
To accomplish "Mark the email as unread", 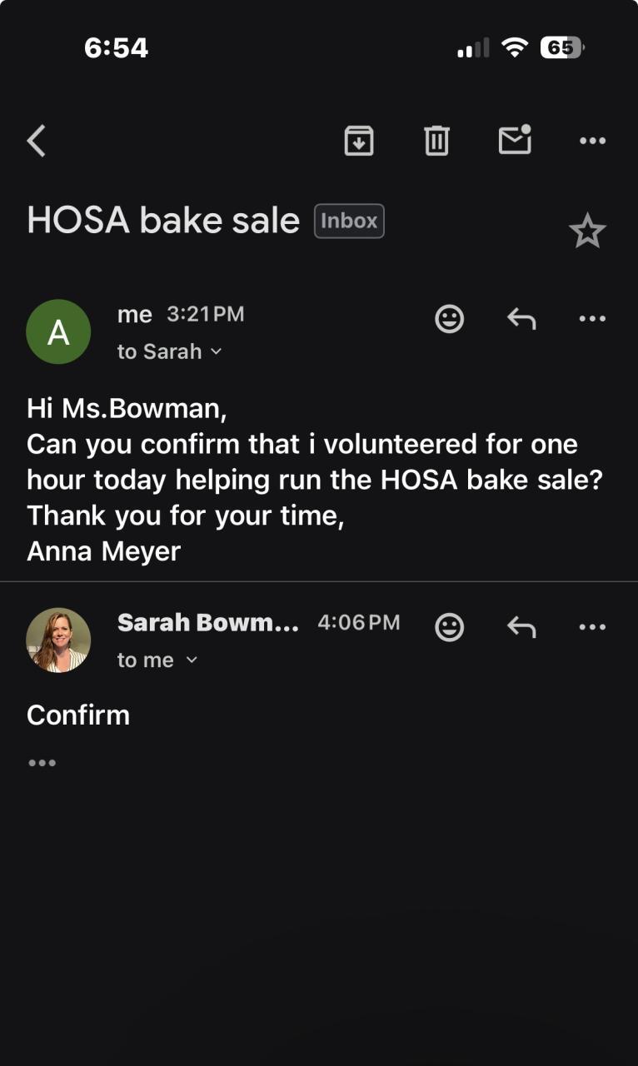I will pyautogui.click(x=515, y=140).
